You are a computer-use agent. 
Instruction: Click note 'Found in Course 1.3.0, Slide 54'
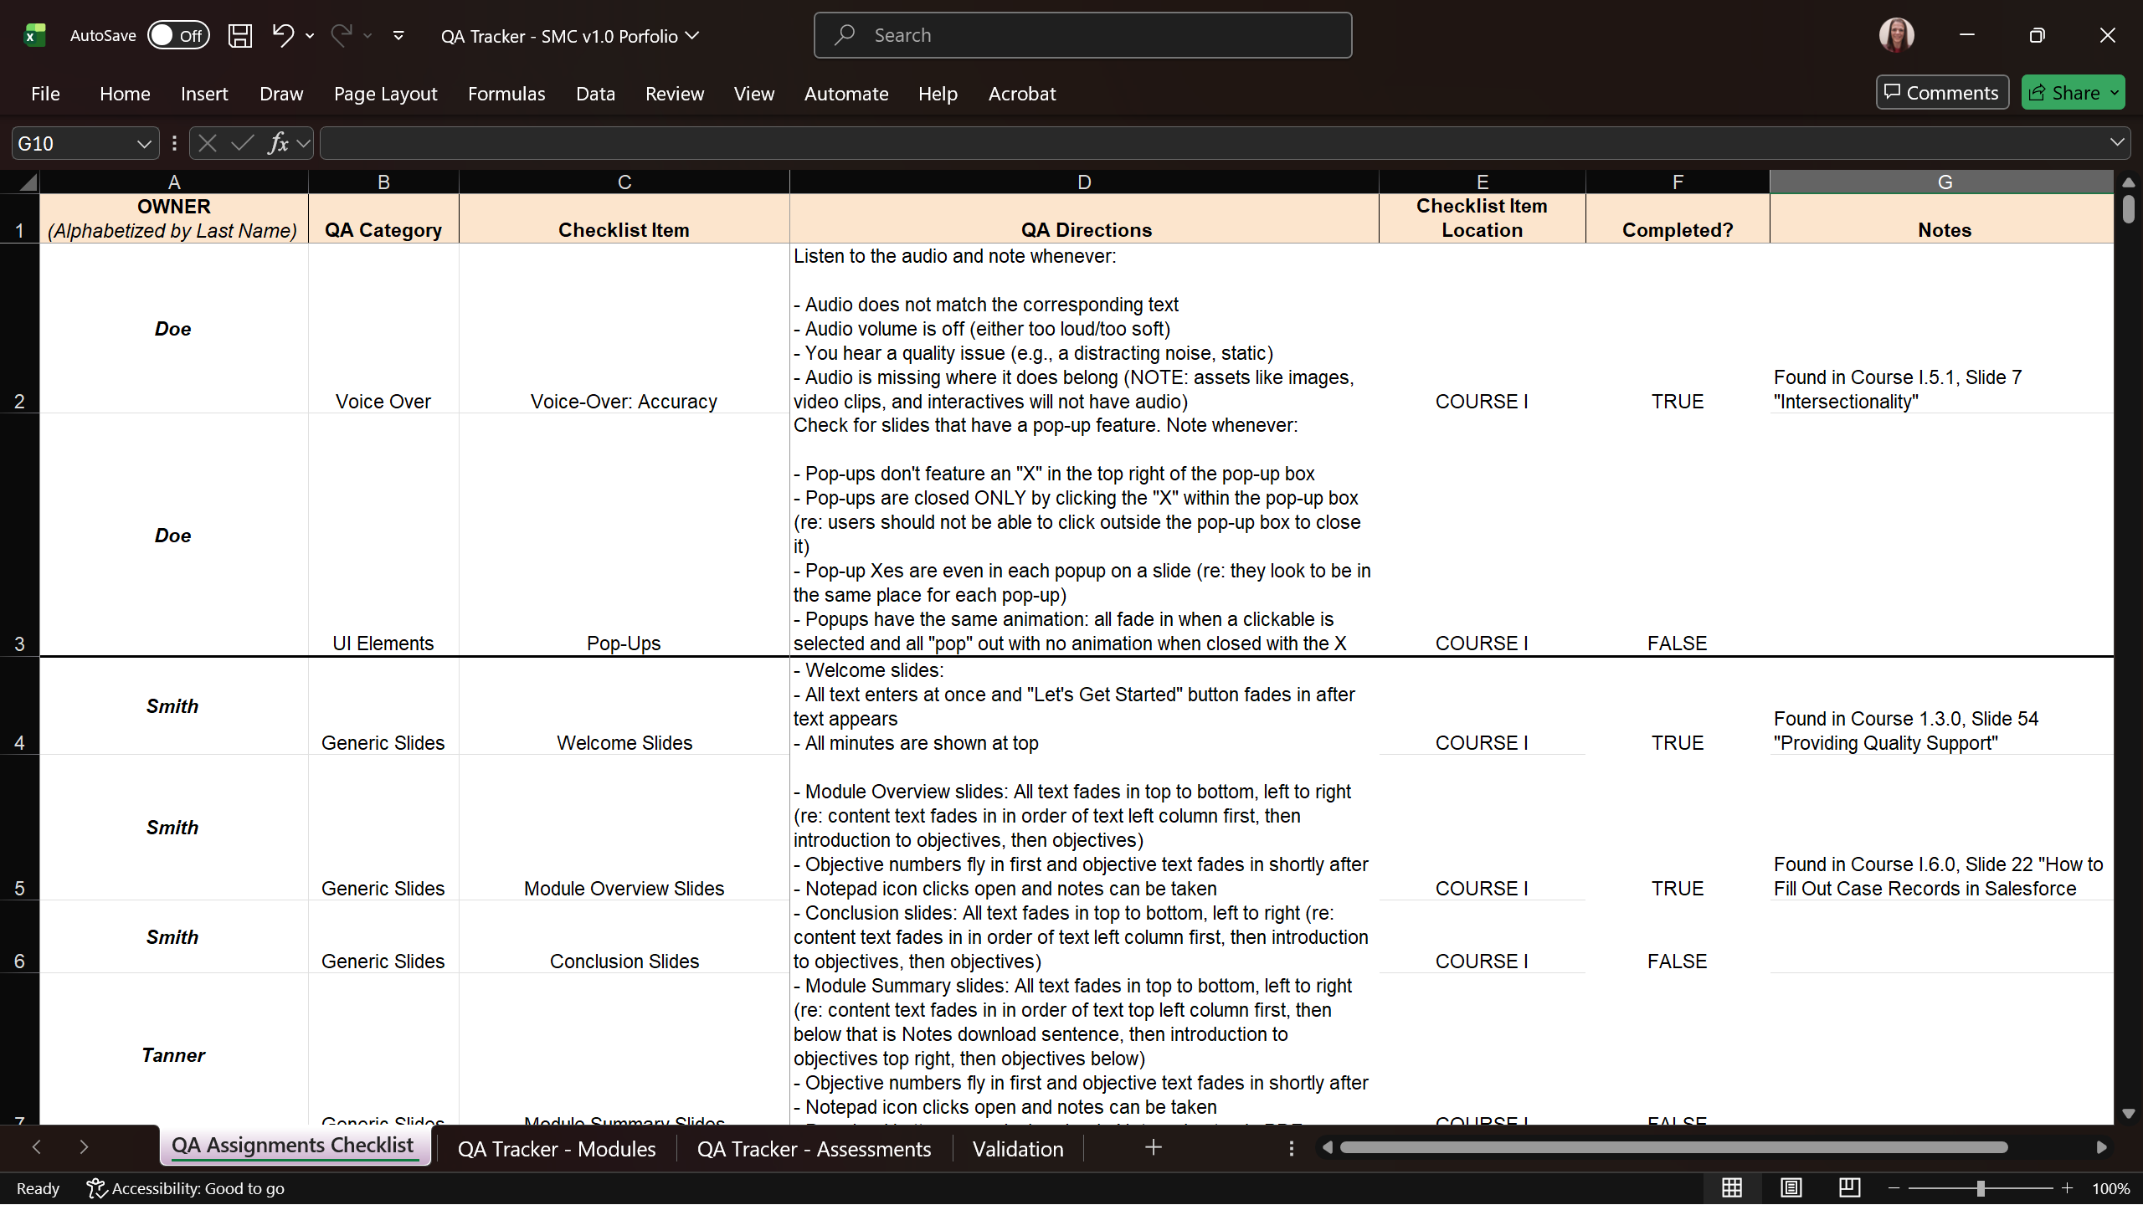coord(1905,719)
